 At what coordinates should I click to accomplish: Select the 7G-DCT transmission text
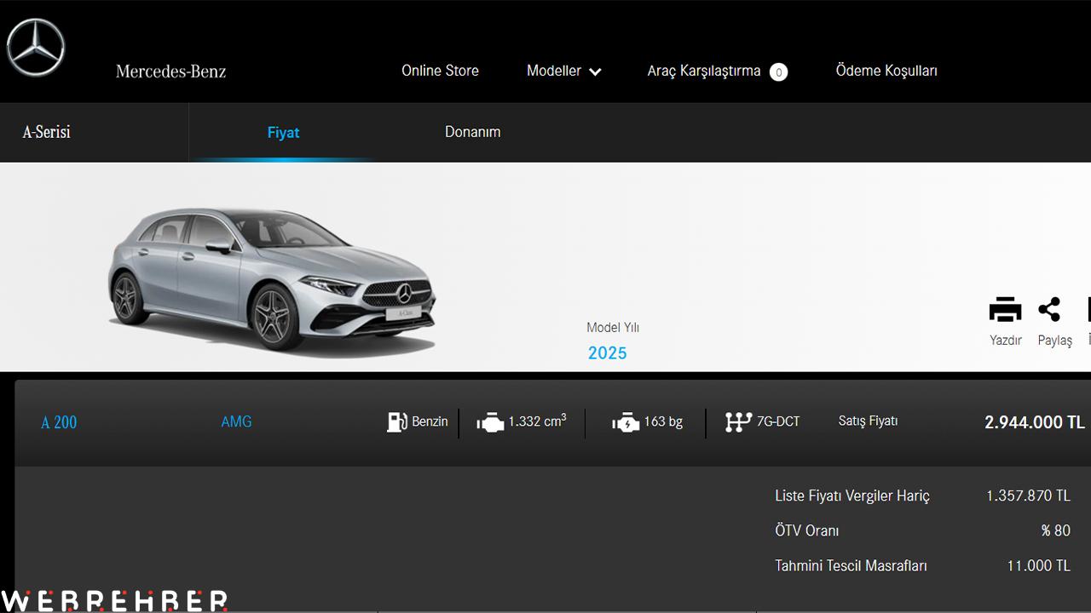click(778, 421)
